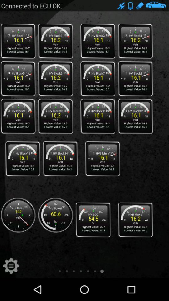Tap the Connected to ECU OK status text
This screenshot has width=169, height=301.
(x=32, y=6)
